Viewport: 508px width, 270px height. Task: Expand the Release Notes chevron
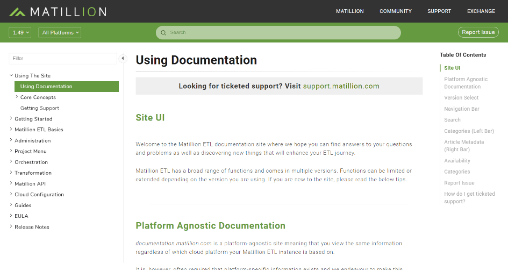pyautogui.click(x=11, y=226)
